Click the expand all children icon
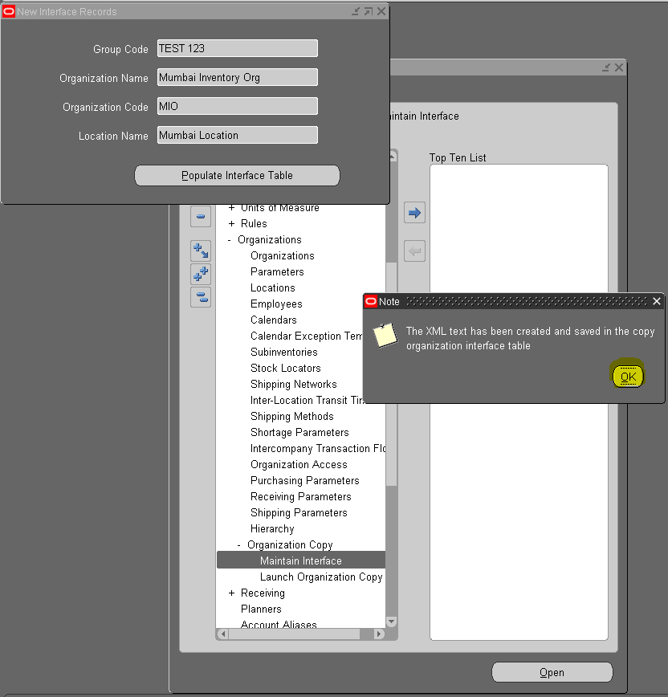Viewport: 668px width, 697px height. pos(201,251)
